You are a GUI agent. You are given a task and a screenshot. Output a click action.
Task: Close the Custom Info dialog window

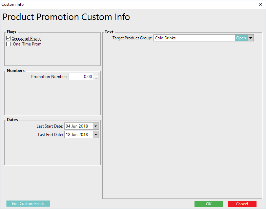tap(260, 4)
